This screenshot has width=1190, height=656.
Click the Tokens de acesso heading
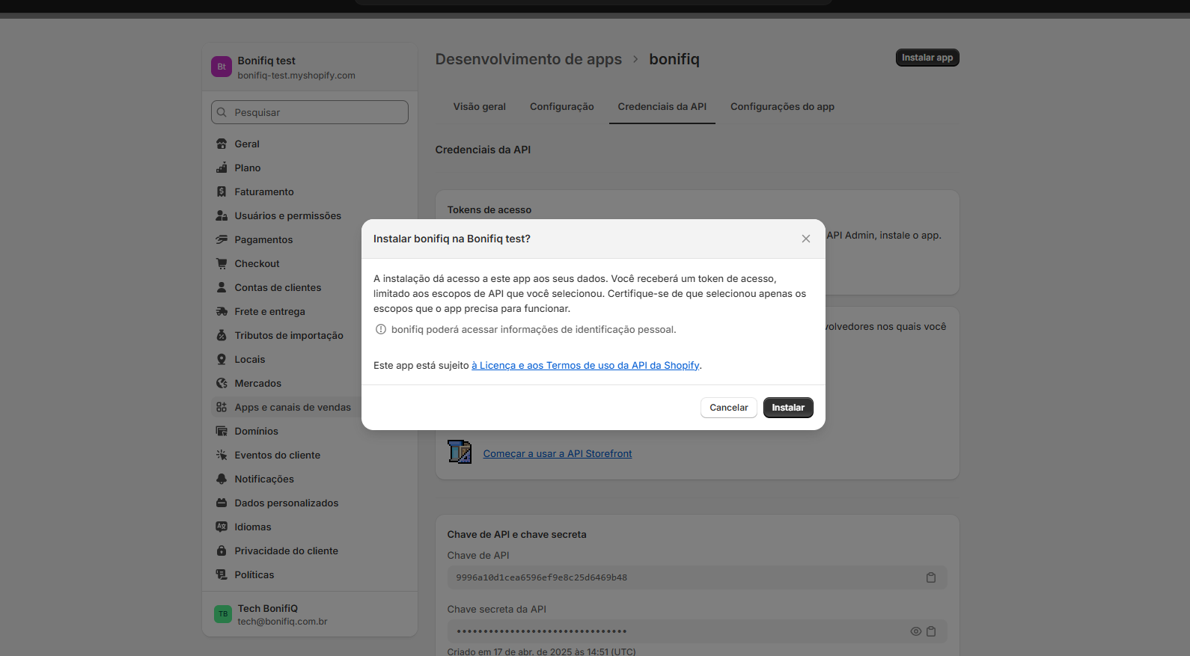point(489,209)
